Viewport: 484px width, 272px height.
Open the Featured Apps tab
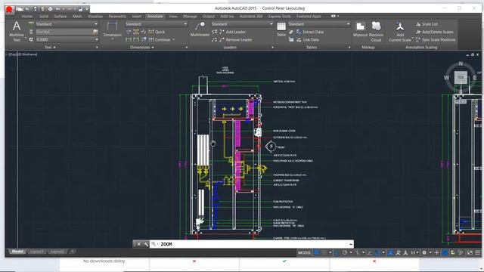coord(309,17)
